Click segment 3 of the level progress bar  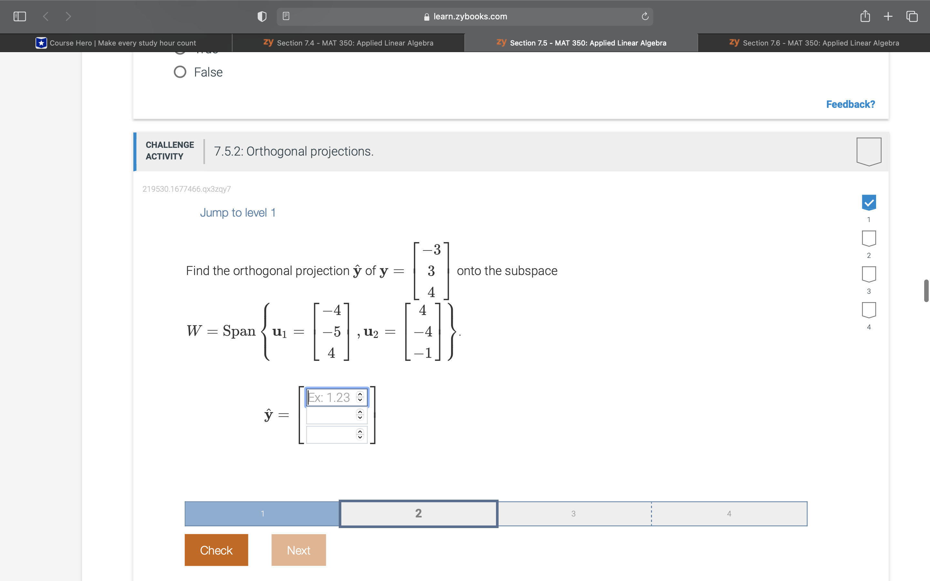[573, 513]
